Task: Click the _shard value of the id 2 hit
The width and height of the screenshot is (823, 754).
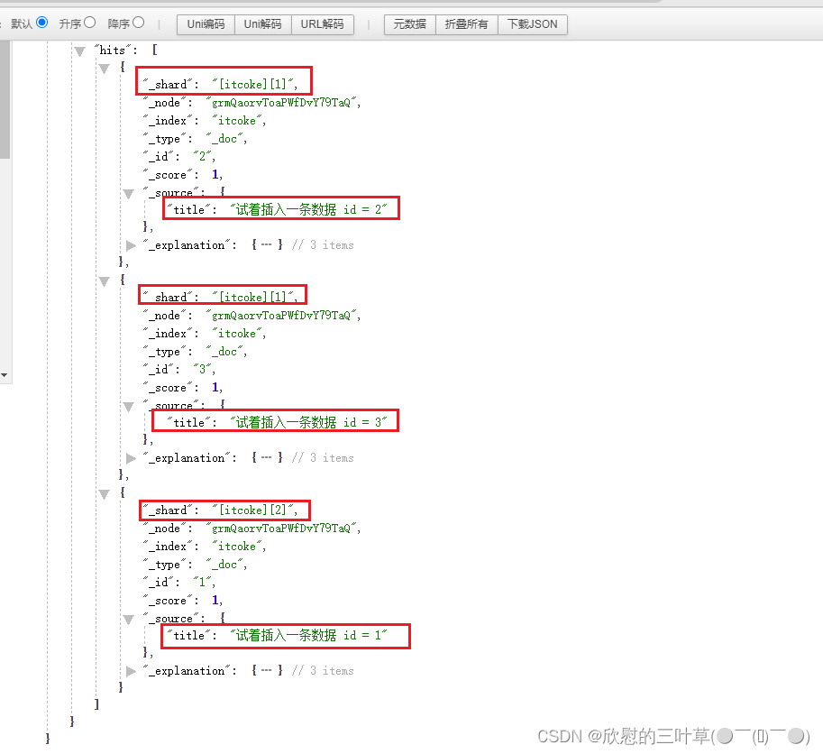Action: [x=254, y=84]
